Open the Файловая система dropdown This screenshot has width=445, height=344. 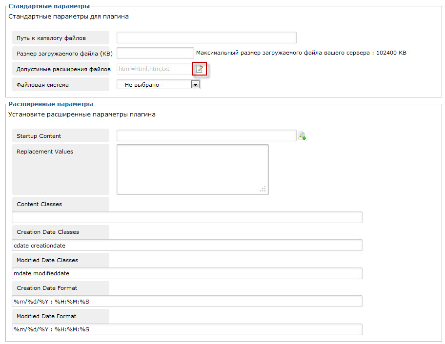tap(159, 85)
